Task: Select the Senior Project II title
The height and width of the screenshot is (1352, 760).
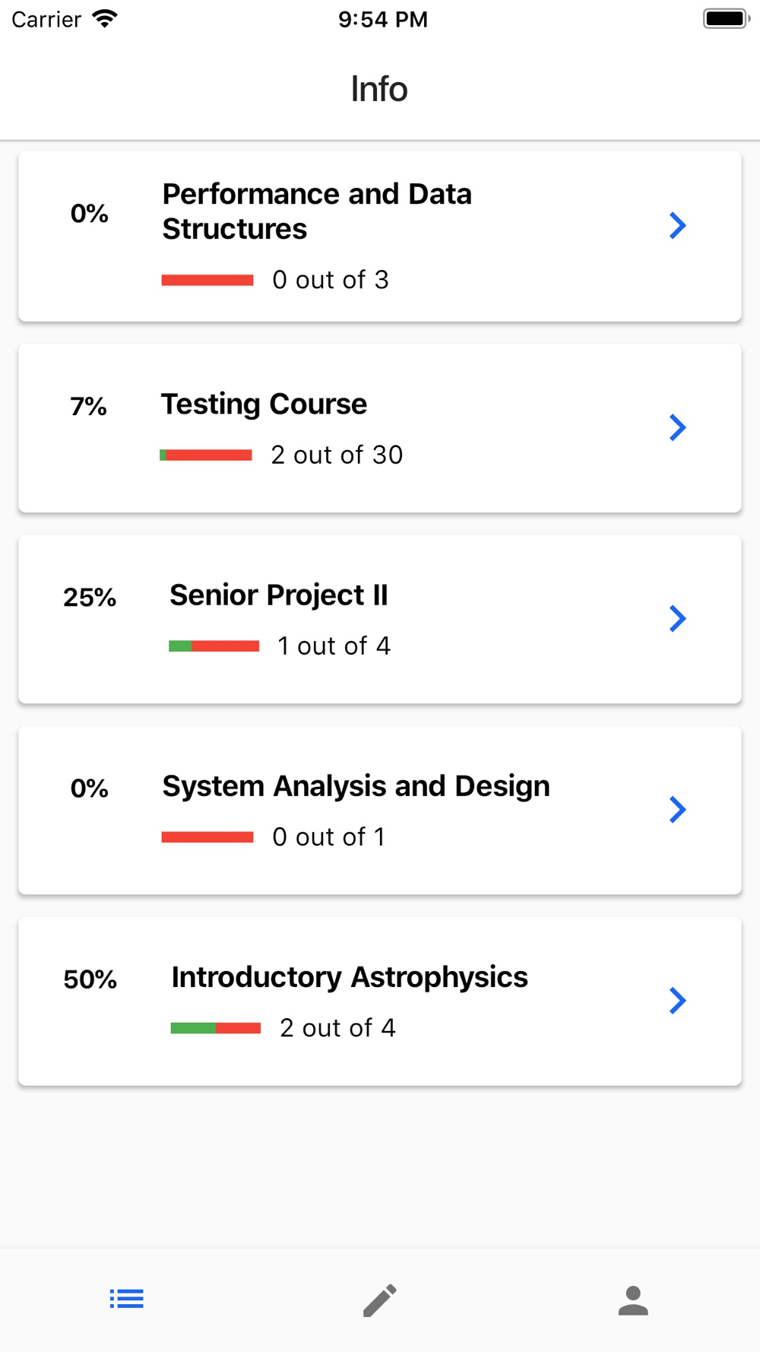Action: click(x=279, y=595)
